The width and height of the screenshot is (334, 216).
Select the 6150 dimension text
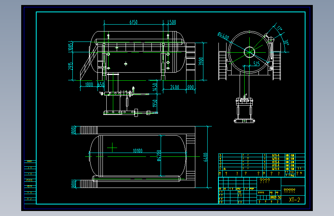click(x=134, y=22)
